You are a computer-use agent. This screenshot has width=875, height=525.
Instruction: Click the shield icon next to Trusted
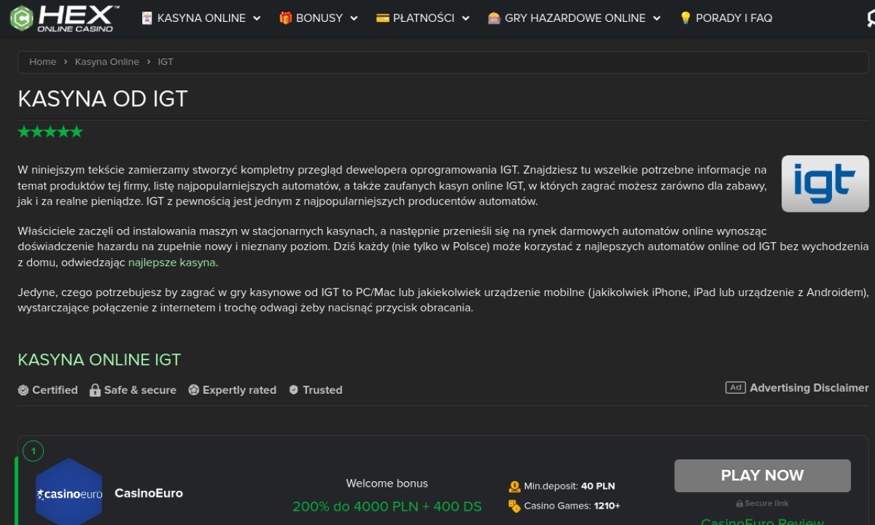click(294, 390)
